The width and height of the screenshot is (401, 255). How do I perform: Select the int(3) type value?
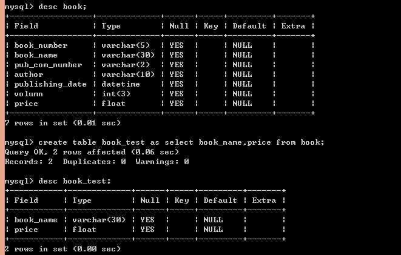click(x=116, y=94)
